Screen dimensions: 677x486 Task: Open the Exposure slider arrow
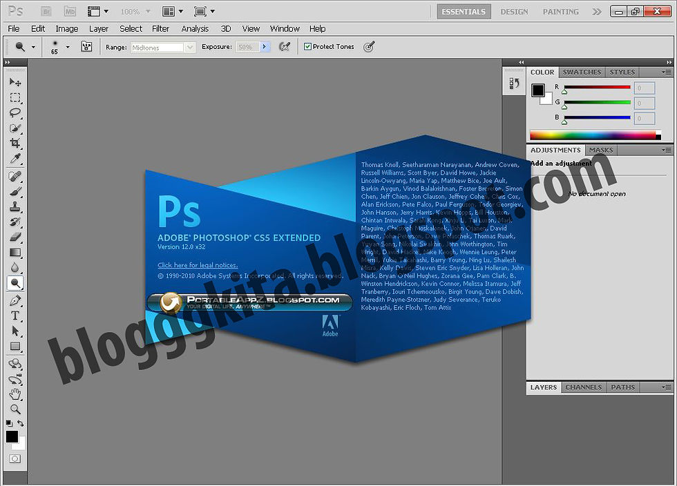[265, 47]
